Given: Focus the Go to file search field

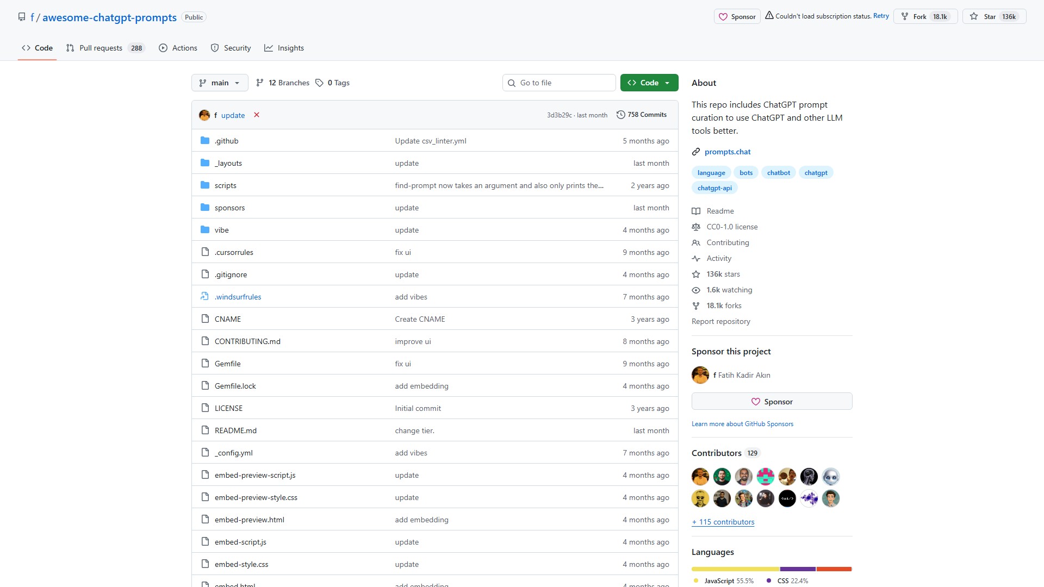Looking at the screenshot, I should [559, 83].
